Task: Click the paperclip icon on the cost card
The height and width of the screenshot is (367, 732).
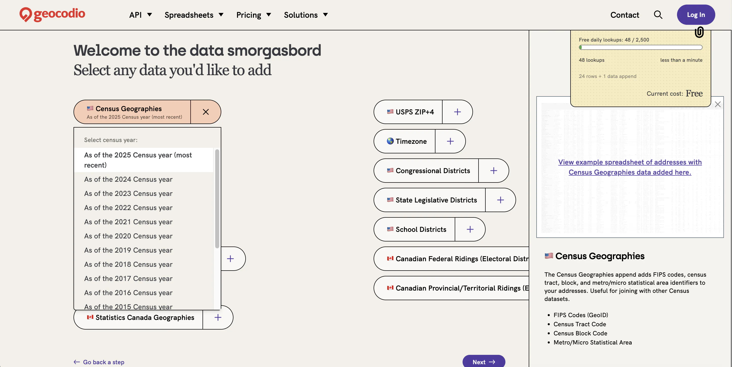Action: [x=699, y=32]
